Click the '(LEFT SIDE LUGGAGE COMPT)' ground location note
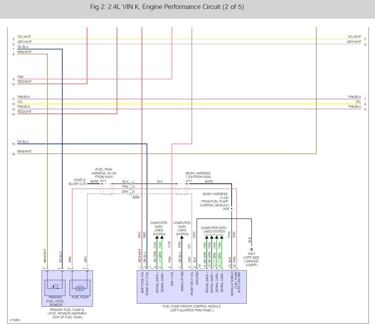375x327 pixels. tap(251, 261)
